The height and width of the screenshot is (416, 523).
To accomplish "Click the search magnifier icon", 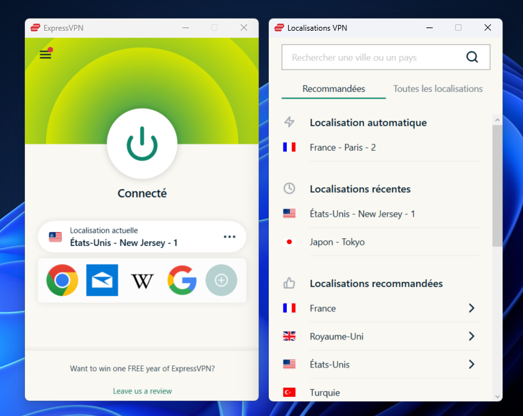I will [472, 57].
